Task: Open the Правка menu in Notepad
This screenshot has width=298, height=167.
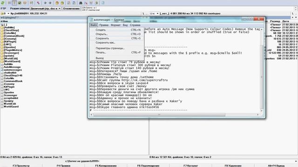Action: [104, 25]
